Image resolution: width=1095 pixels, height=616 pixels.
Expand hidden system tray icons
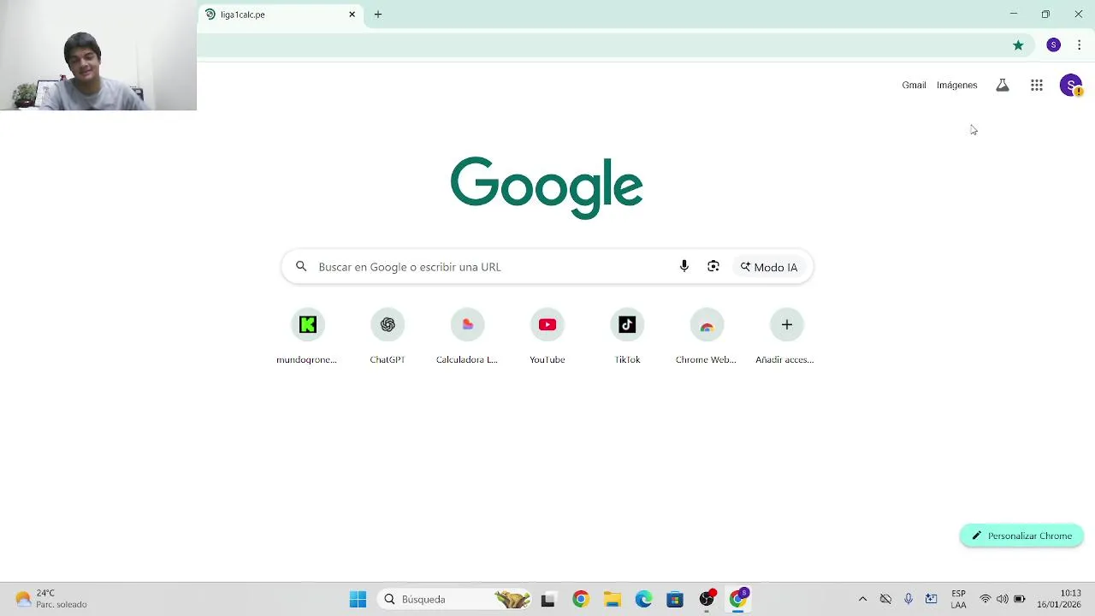click(x=862, y=599)
